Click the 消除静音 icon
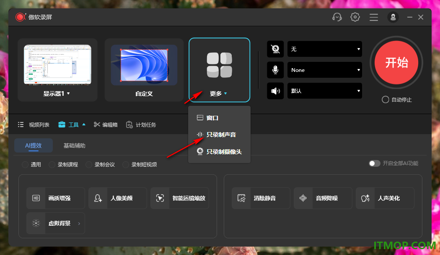 coord(241,198)
